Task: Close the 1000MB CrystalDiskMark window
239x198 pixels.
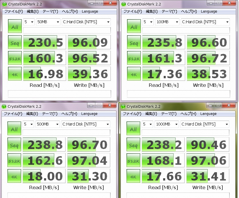Action: (x=229, y=105)
